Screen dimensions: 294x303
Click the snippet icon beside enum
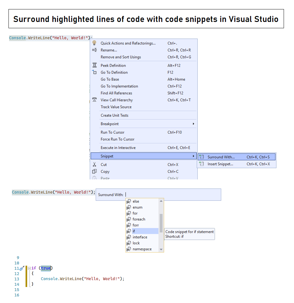129,207
